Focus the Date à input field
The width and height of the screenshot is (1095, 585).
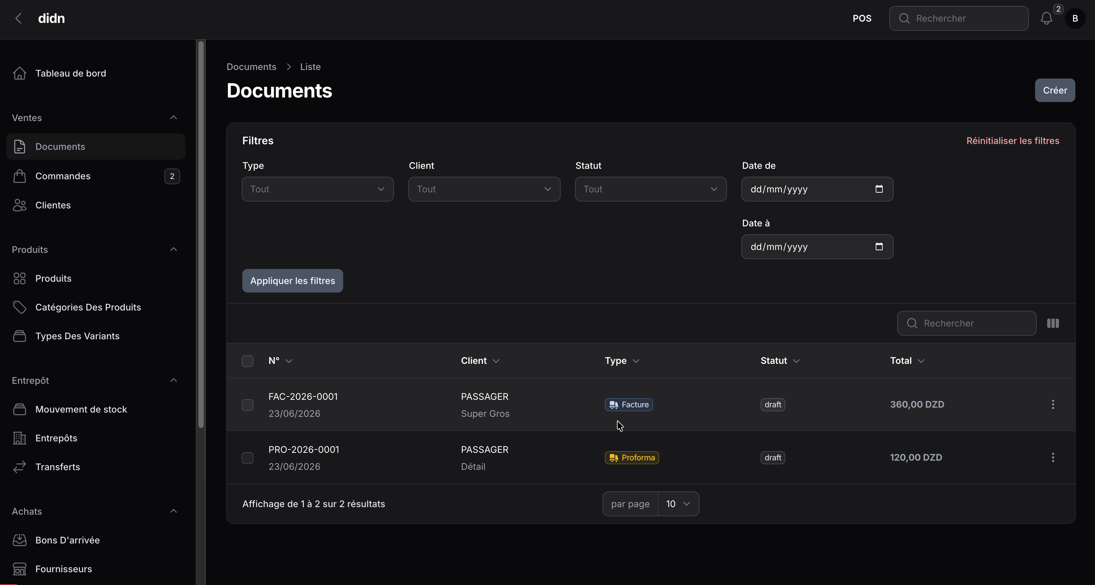tap(817, 247)
